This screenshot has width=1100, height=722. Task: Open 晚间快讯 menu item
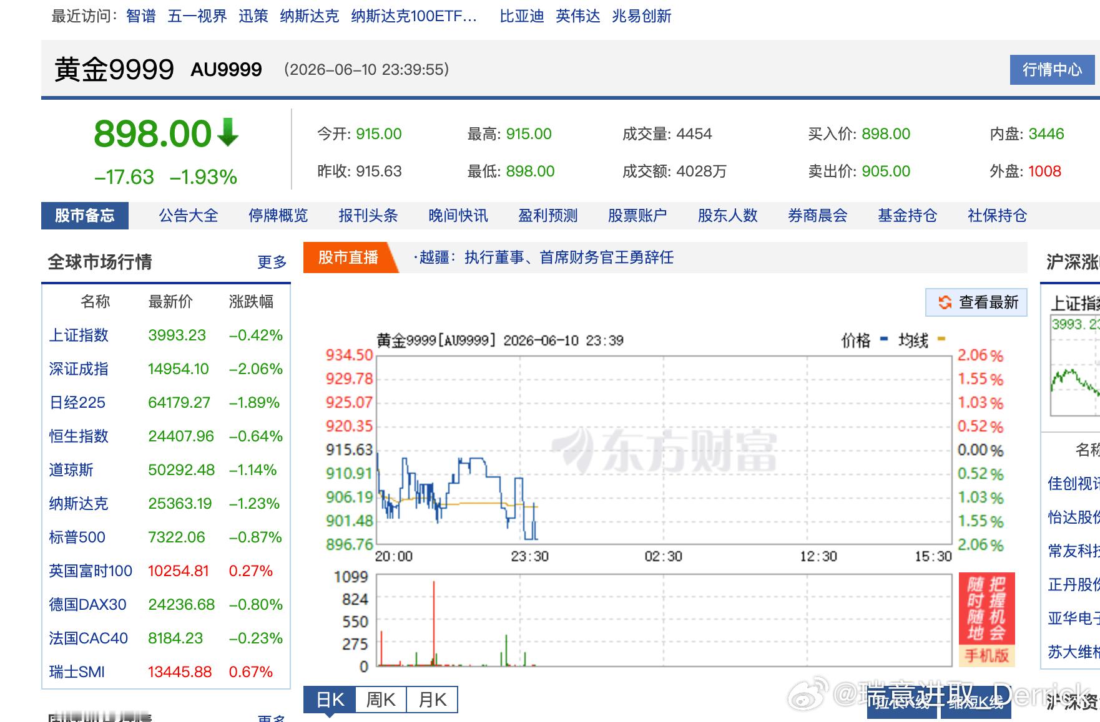458,216
